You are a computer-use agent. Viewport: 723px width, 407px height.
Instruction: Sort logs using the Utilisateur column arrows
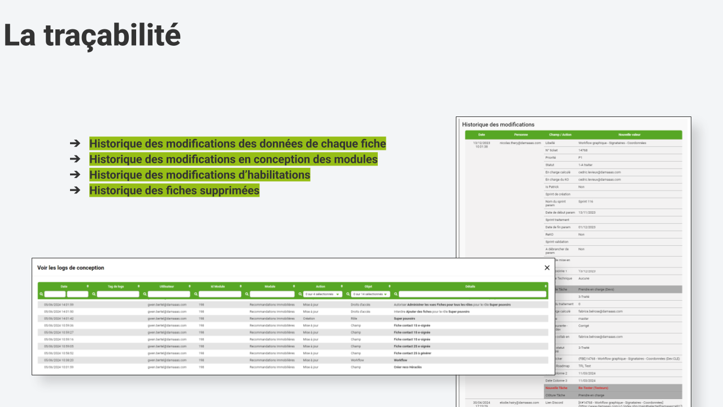click(190, 287)
